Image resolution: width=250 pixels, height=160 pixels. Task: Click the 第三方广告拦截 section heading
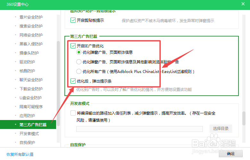[x=84, y=36]
